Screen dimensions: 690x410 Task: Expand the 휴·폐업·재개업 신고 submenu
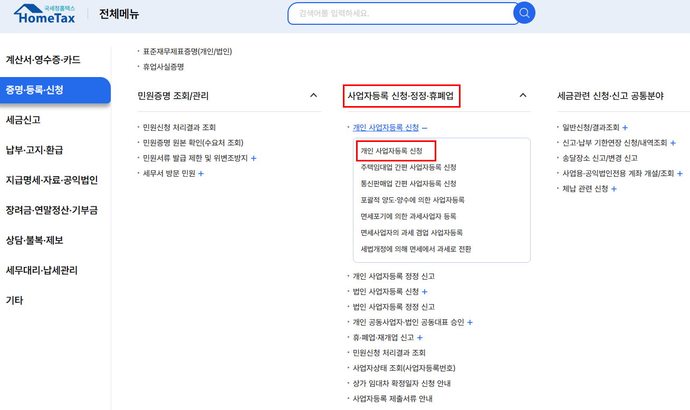419,337
